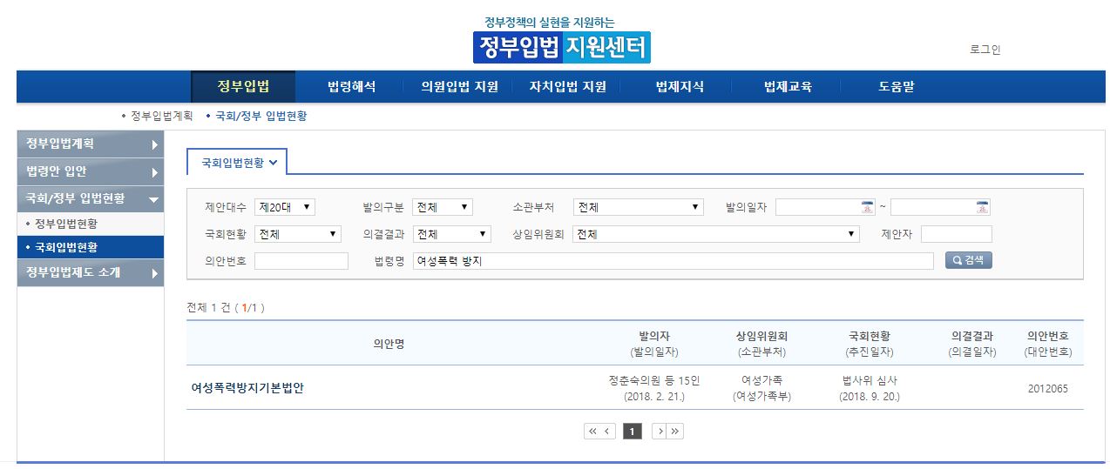Click the 정부입법 지원센터 logo
Viewport: 1110px width, 469px height.
click(562, 47)
